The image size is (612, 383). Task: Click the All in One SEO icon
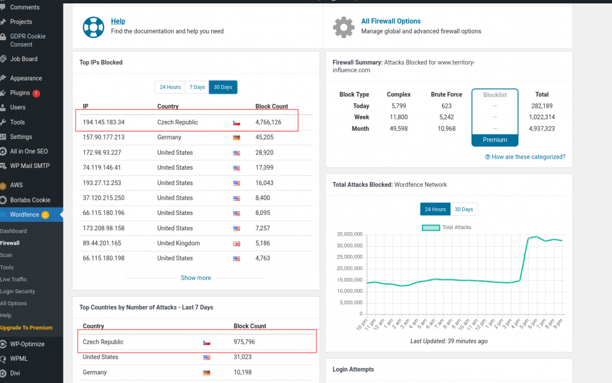3,151
